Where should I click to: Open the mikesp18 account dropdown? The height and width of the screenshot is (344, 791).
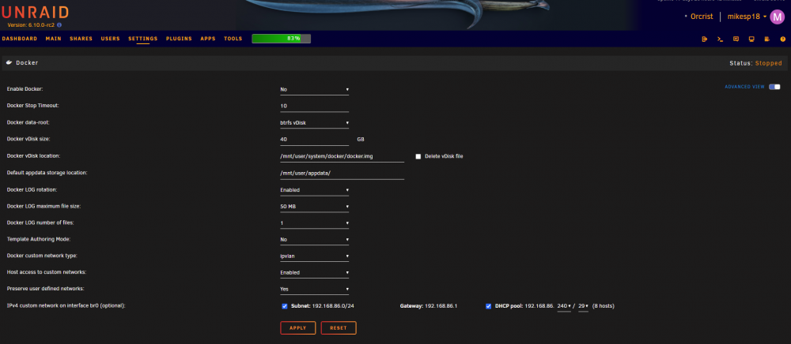pyautogui.click(x=747, y=17)
